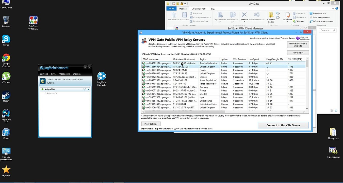The height and width of the screenshot is (183, 343).
Task: Launch Vegas Pro 11.0 shortcut
Action: coord(6,116)
